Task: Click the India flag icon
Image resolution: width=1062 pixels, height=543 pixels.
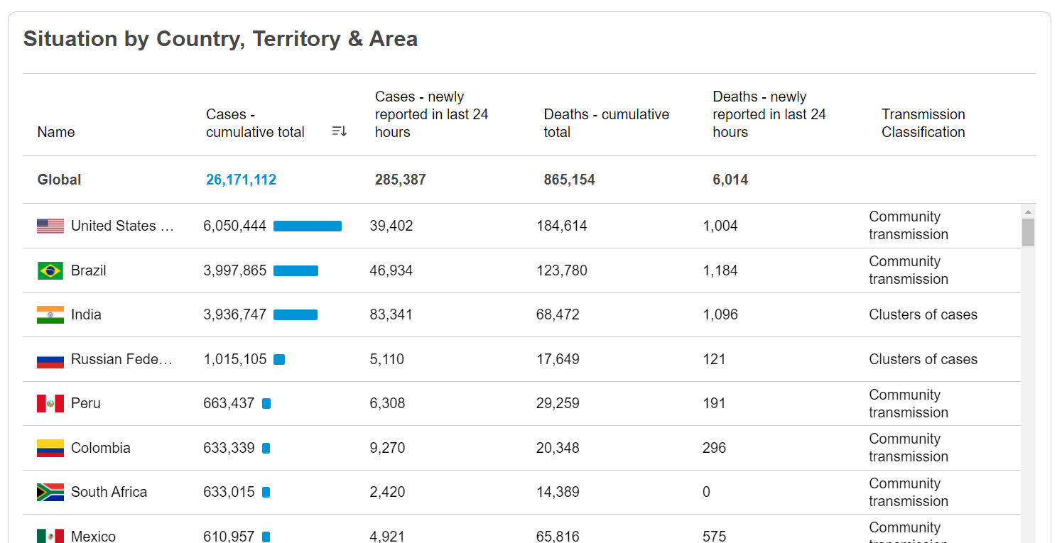Action: (x=50, y=314)
